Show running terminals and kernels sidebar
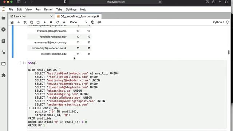This screenshot has width=233, height=131. tap(3, 29)
